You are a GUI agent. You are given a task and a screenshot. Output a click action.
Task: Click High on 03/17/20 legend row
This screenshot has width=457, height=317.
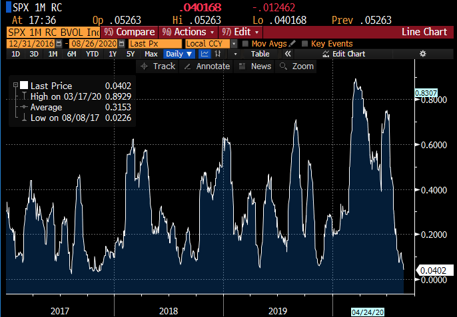point(81,96)
